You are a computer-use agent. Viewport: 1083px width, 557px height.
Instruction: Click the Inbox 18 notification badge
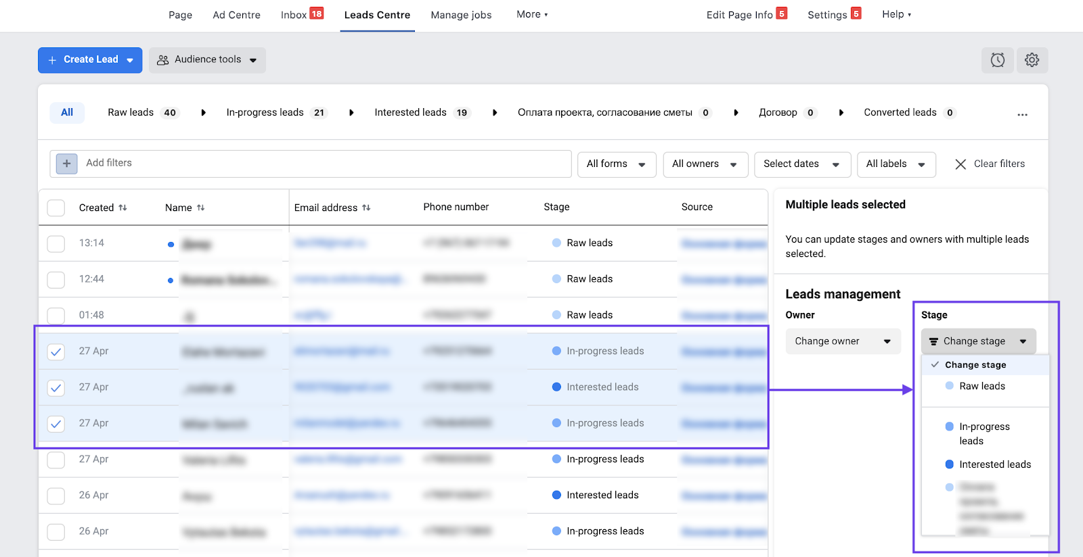[316, 14]
